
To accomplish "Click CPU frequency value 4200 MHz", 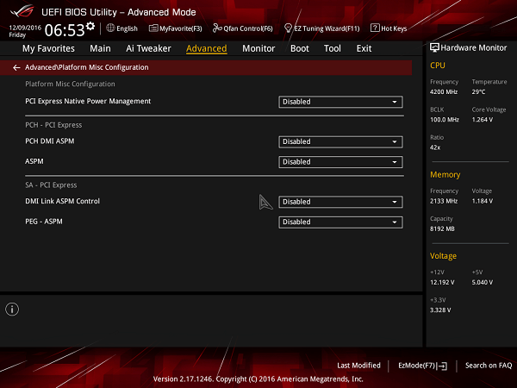I will tap(444, 91).
